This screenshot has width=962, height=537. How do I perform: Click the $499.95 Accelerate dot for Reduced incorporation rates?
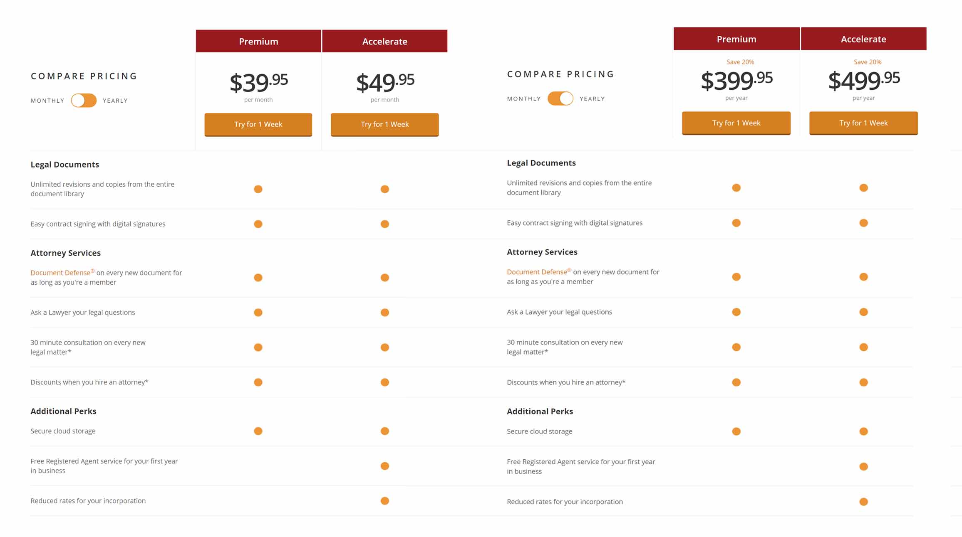(863, 502)
